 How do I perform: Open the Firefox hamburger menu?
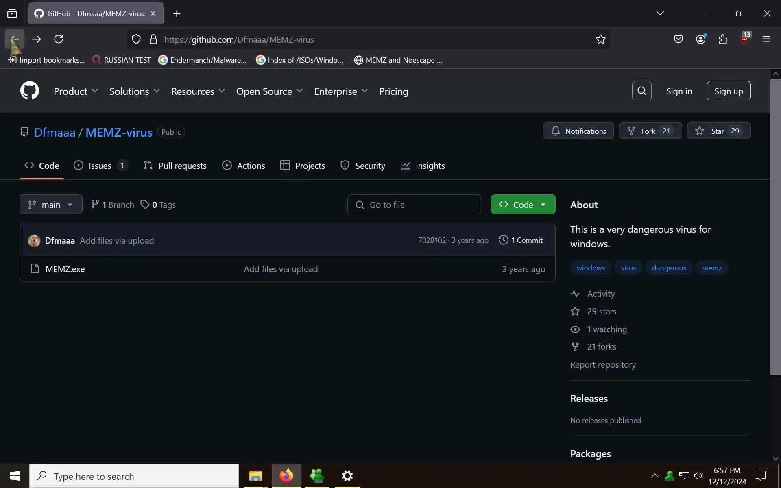[x=766, y=39]
